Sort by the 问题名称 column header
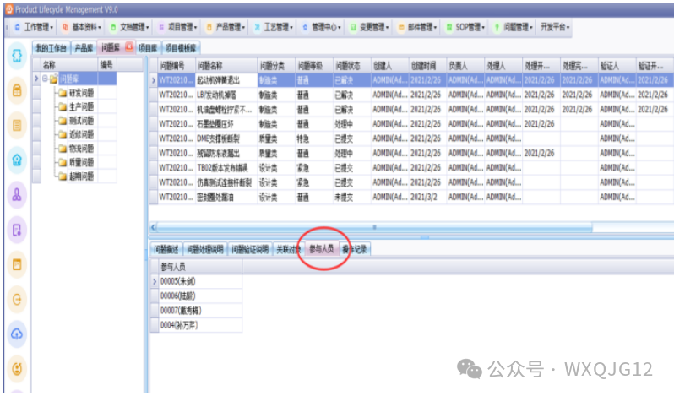The width and height of the screenshot is (674, 396). [226, 65]
